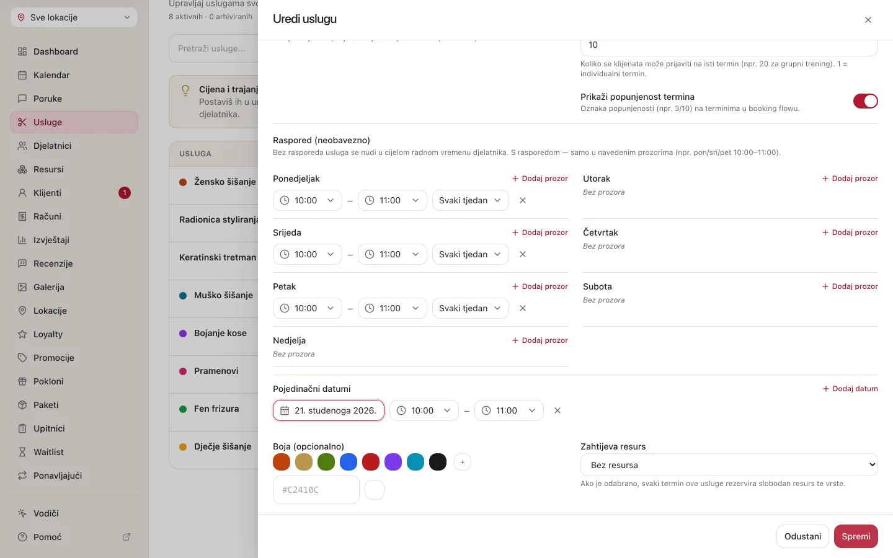Click the Poruke chat icon
The height and width of the screenshot is (558, 893).
click(22, 99)
